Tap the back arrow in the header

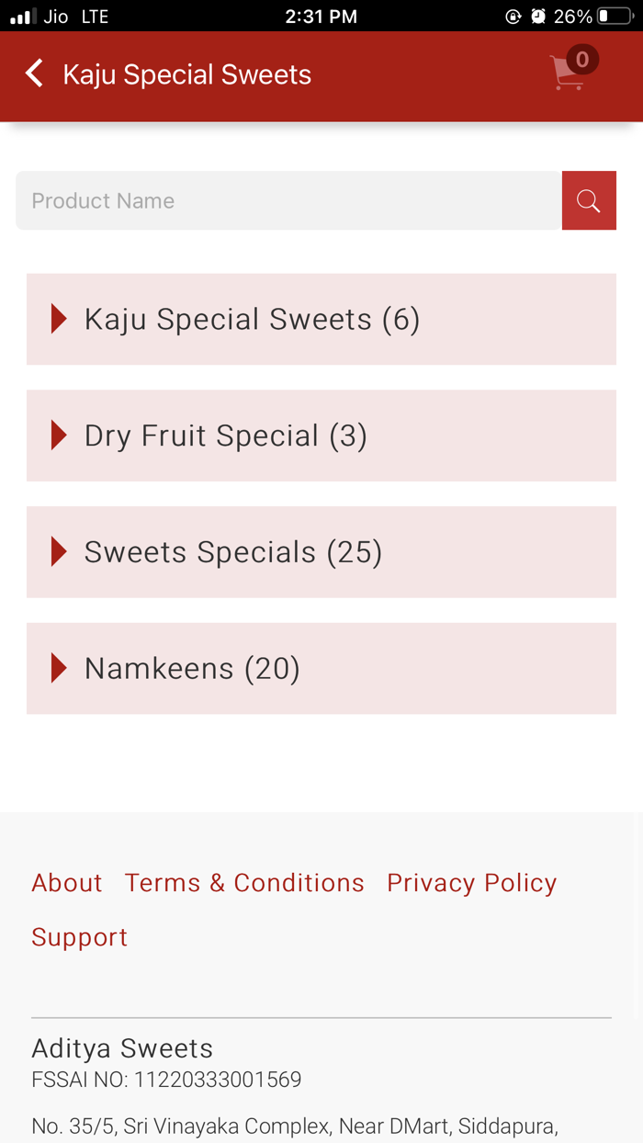click(x=33, y=74)
